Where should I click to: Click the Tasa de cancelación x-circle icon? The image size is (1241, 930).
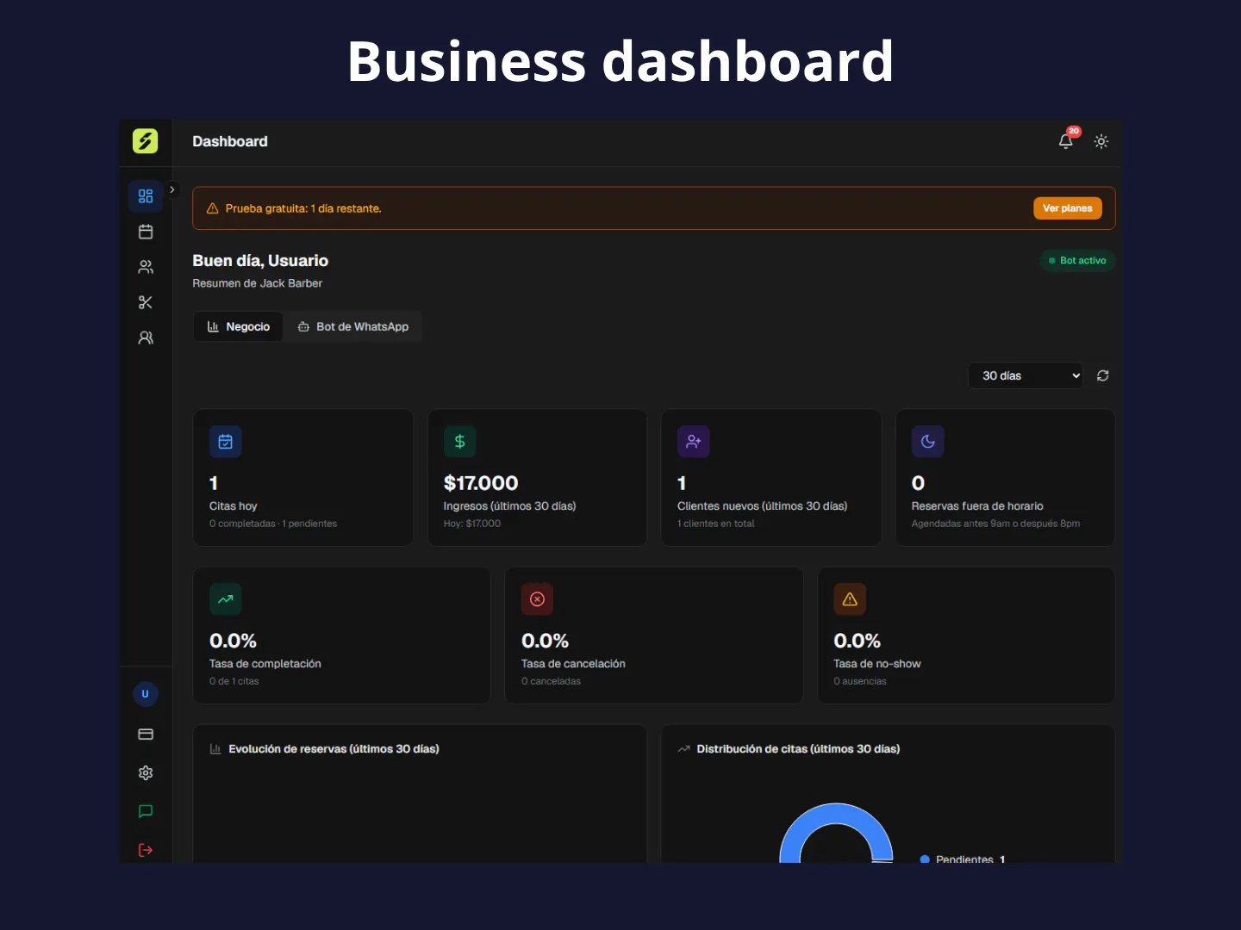coord(538,599)
